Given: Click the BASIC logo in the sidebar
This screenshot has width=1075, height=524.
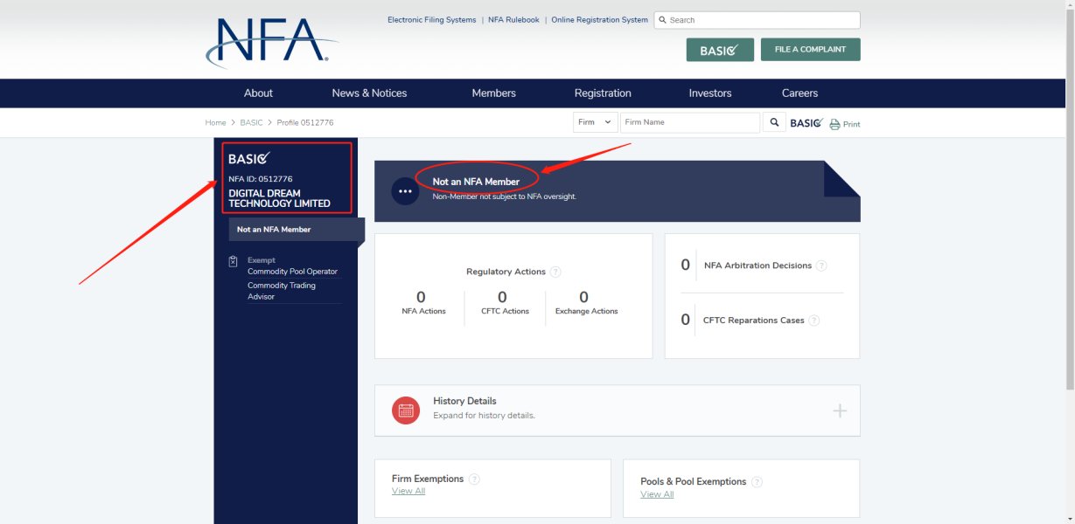Looking at the screenshot, I should click(249, 159).
